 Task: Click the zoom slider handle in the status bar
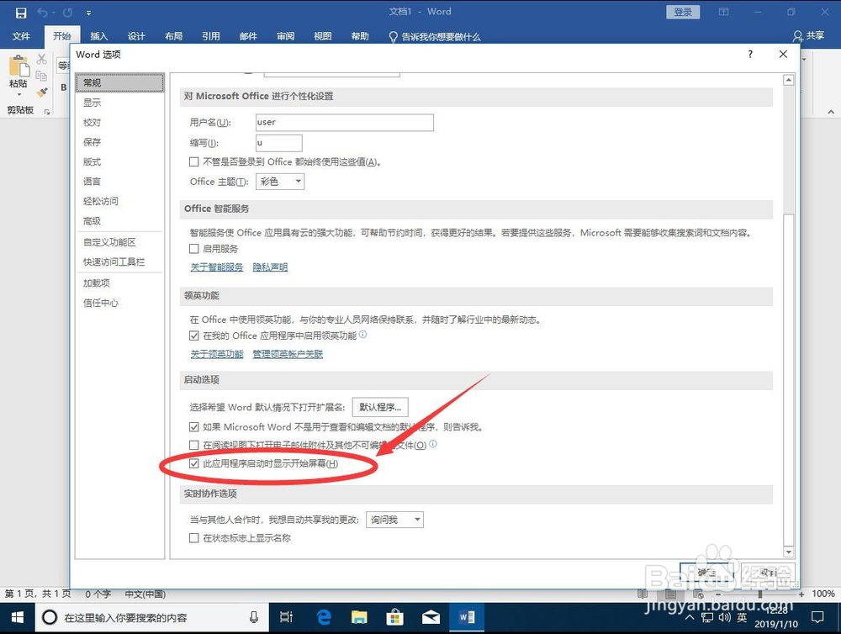[760, 594]
